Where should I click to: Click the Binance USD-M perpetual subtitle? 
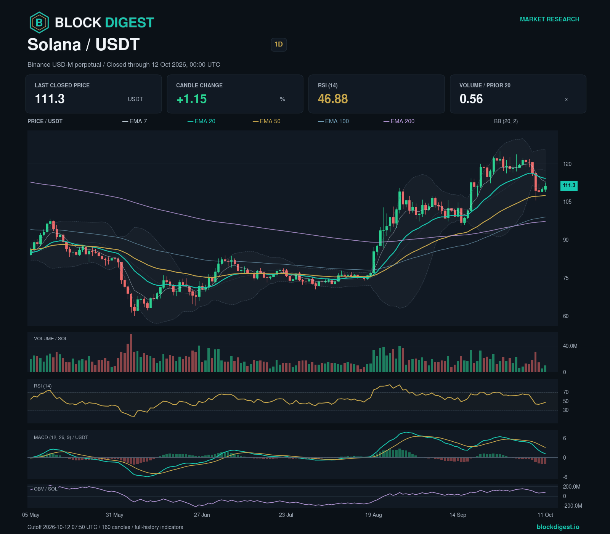[124, 65]
